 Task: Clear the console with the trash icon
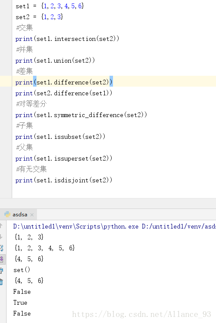point(1,282)
